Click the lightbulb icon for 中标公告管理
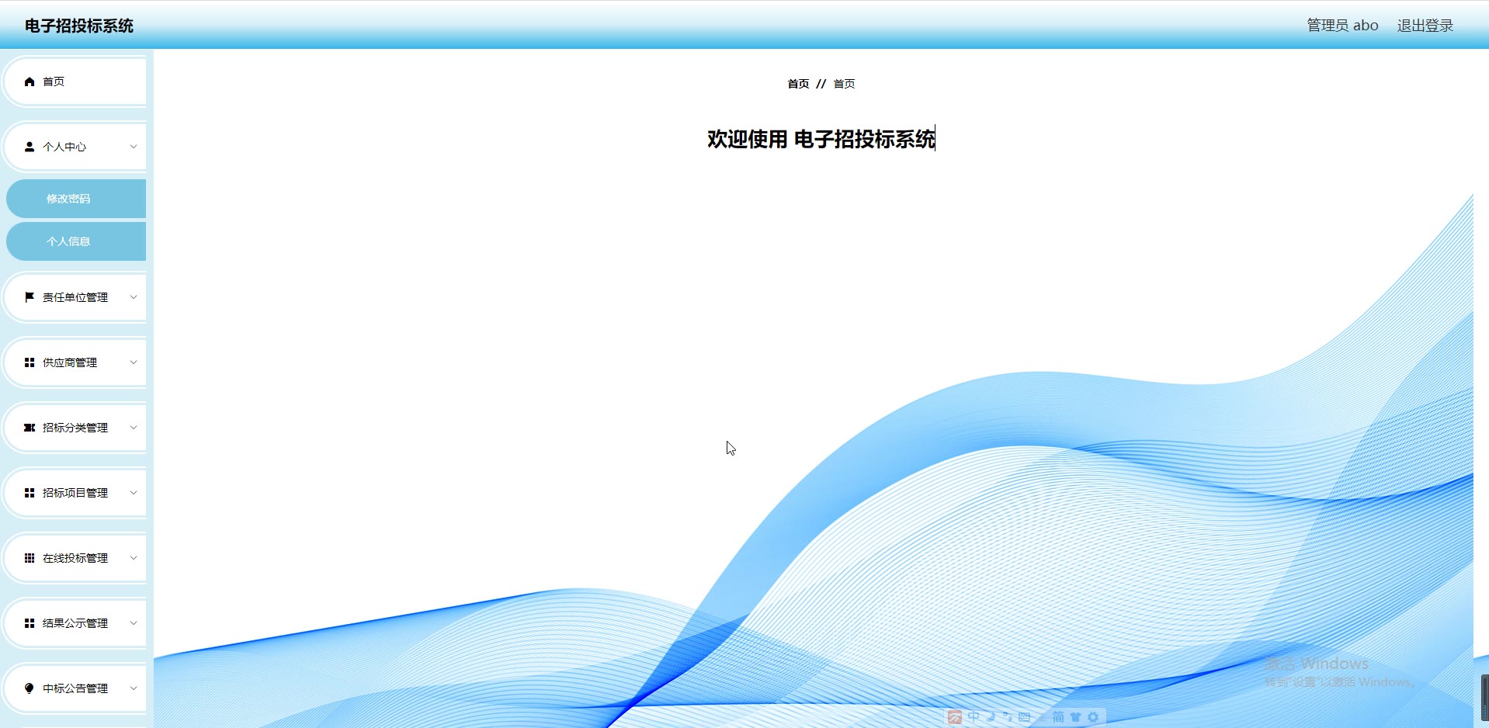The width and height of the screenshot is (1489, 728). click(30, 688)
